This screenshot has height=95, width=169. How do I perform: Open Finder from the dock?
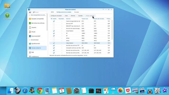(x=10, y=91)
